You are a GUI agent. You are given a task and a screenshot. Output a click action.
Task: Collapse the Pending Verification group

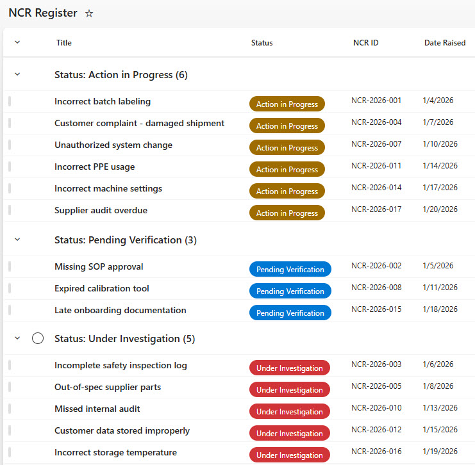click(x=17, y=240)
